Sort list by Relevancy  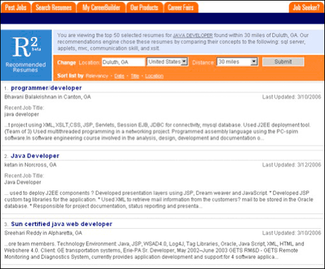pos(97,76)
